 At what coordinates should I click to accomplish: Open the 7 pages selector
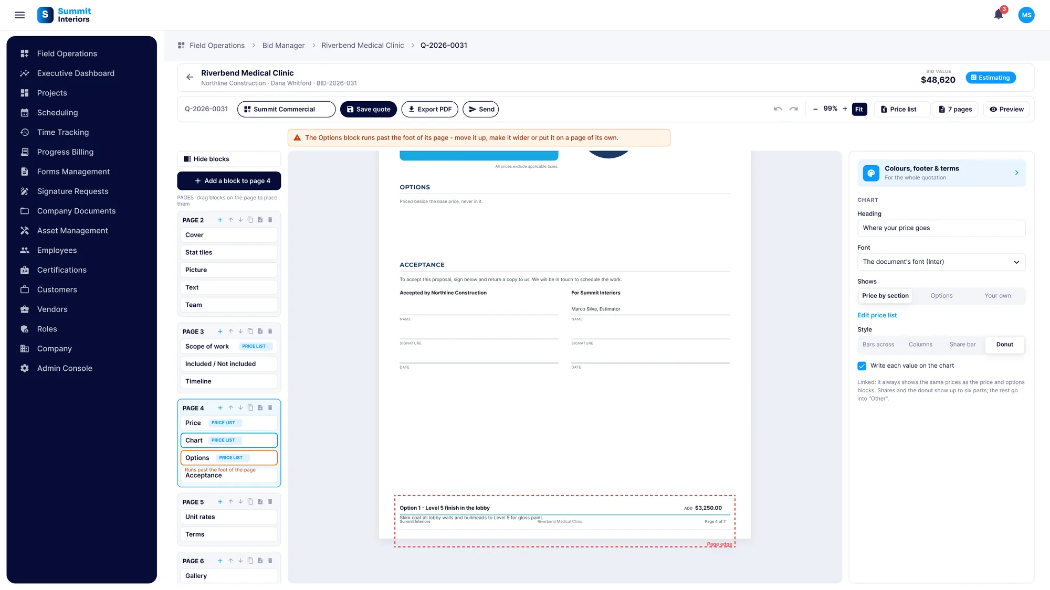point(955,109)
